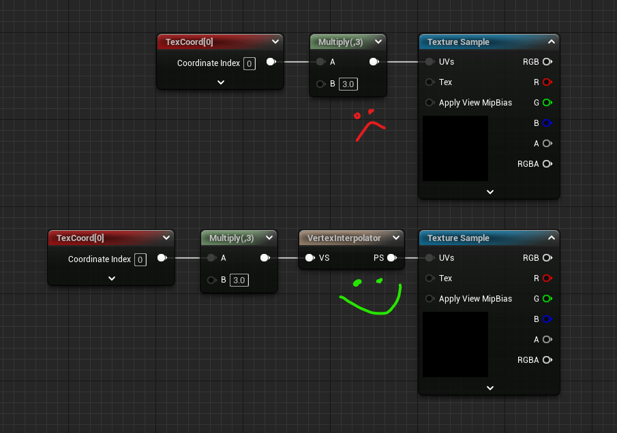The height and width of the screenshot is (433, 617).
Task: Expand bottom chevron of the lower Texture Sample
Action: [x=490, y=388]
